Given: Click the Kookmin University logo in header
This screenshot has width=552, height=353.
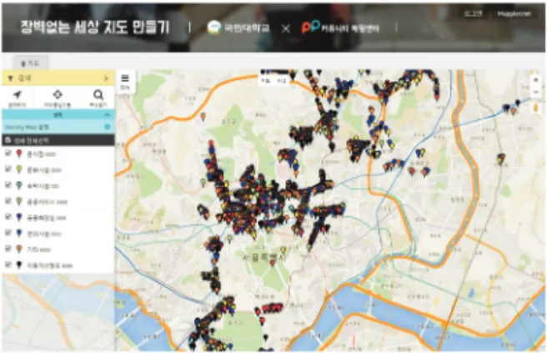Looking at the screenshot, I should pos(213,28).
